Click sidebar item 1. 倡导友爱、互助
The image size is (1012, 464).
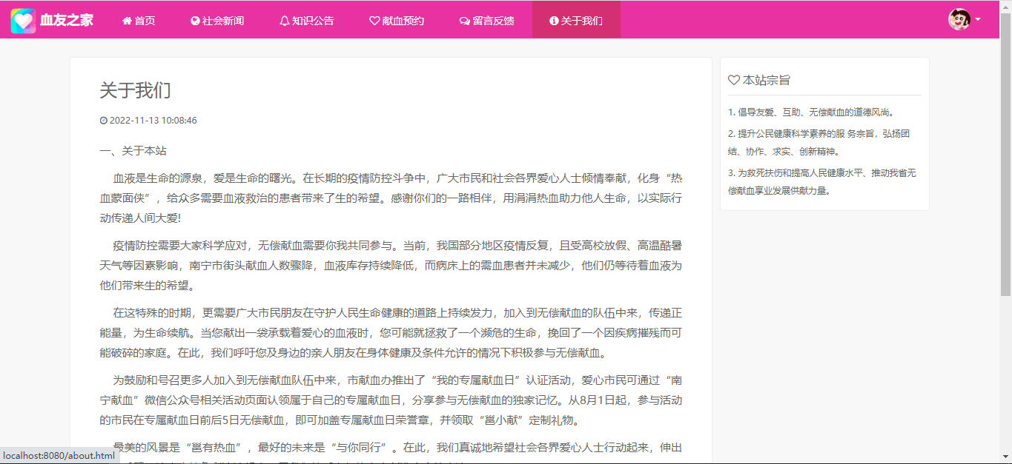tap(813, 112)
